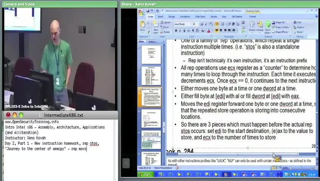This screenshot has width=320, height=181.
Task: Open character spacing options
Action: point(197,31)
